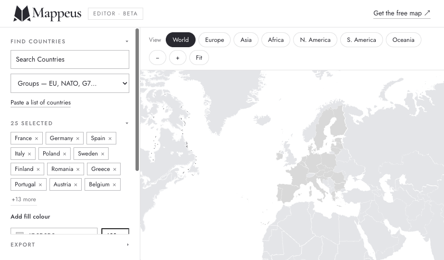Click Paste a list of countries
The height and width of the screenshot is (260, 444).
click(40, 103)
